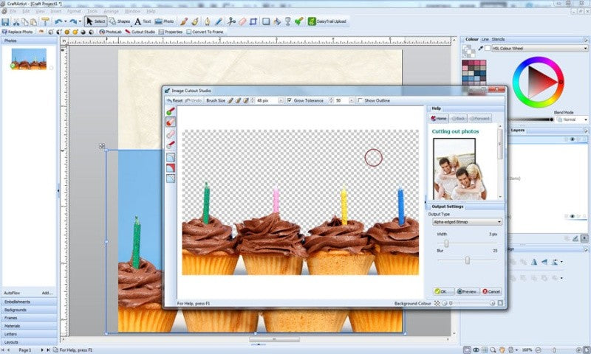Open the Materials tab
Viewport: 591px width, 354px height.
pyautogui.click(x=29, y=326)
